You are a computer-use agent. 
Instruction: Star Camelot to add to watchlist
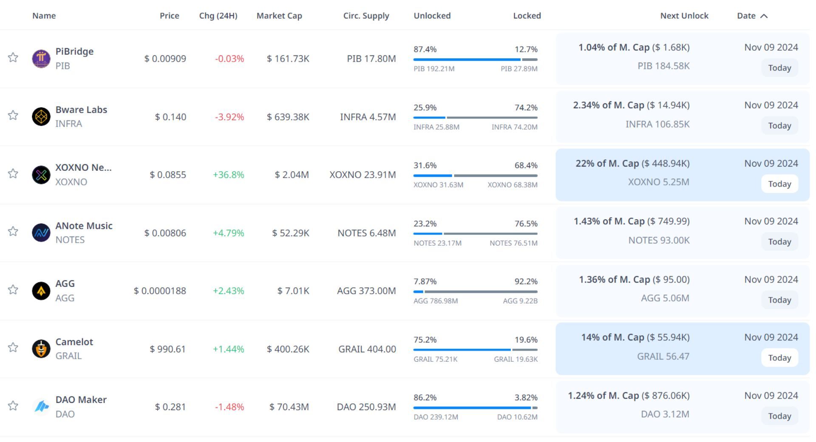pos(13,348)
